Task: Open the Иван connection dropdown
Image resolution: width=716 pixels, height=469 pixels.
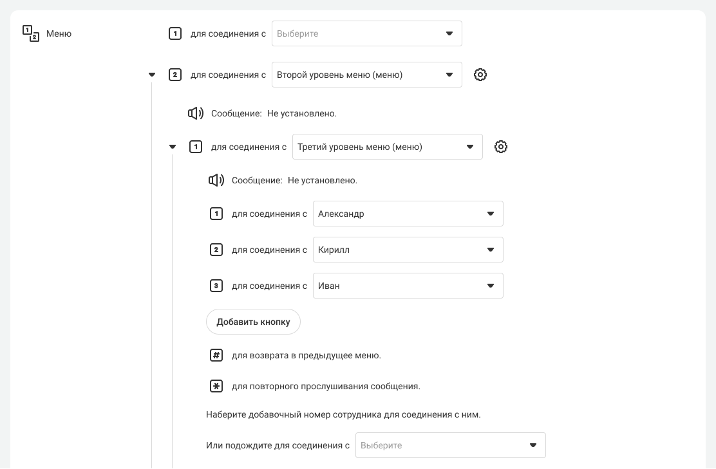Action: coord(408,286)
